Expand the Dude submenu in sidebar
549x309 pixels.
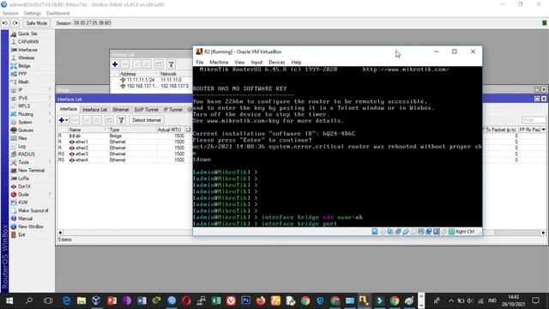[x=23, y=195]
